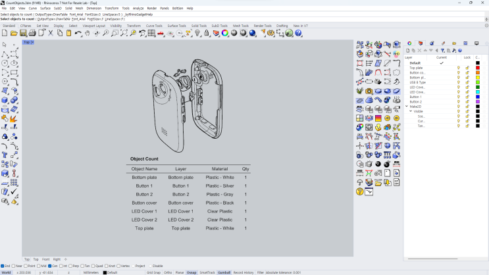Open the Analyze menu
The width and height of the screenshot is (489, 275).
[x=138, y=9]
